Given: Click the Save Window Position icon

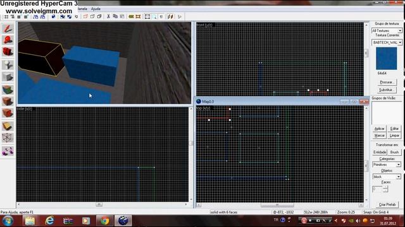Looking at the screenshot, I should pyautogui.click(x=42, y=17).
